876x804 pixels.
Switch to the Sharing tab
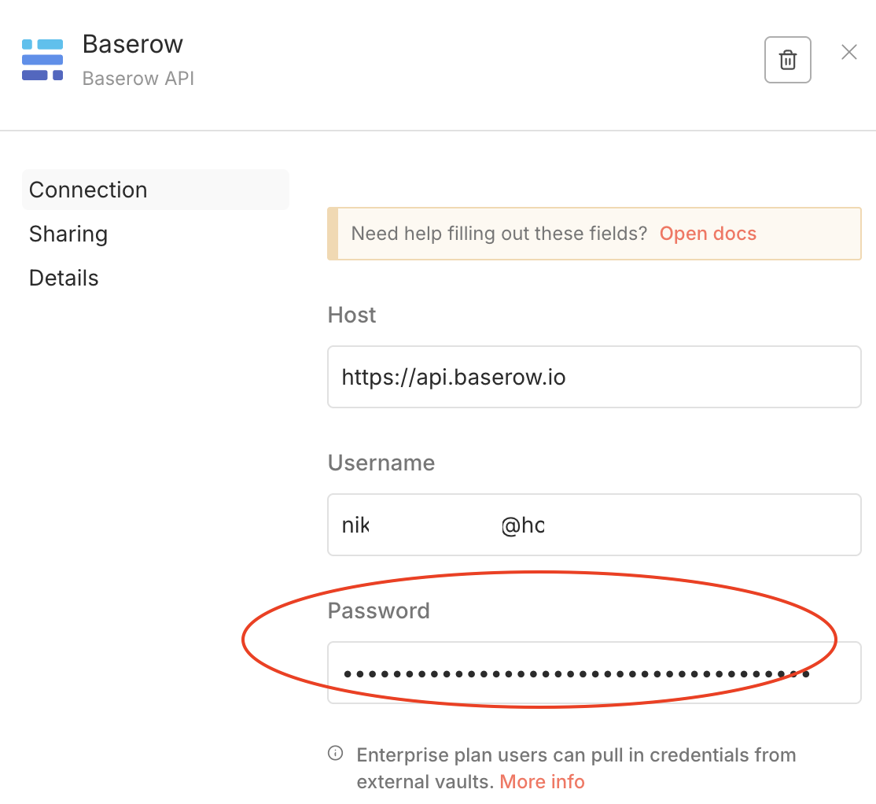pos(68,234)
